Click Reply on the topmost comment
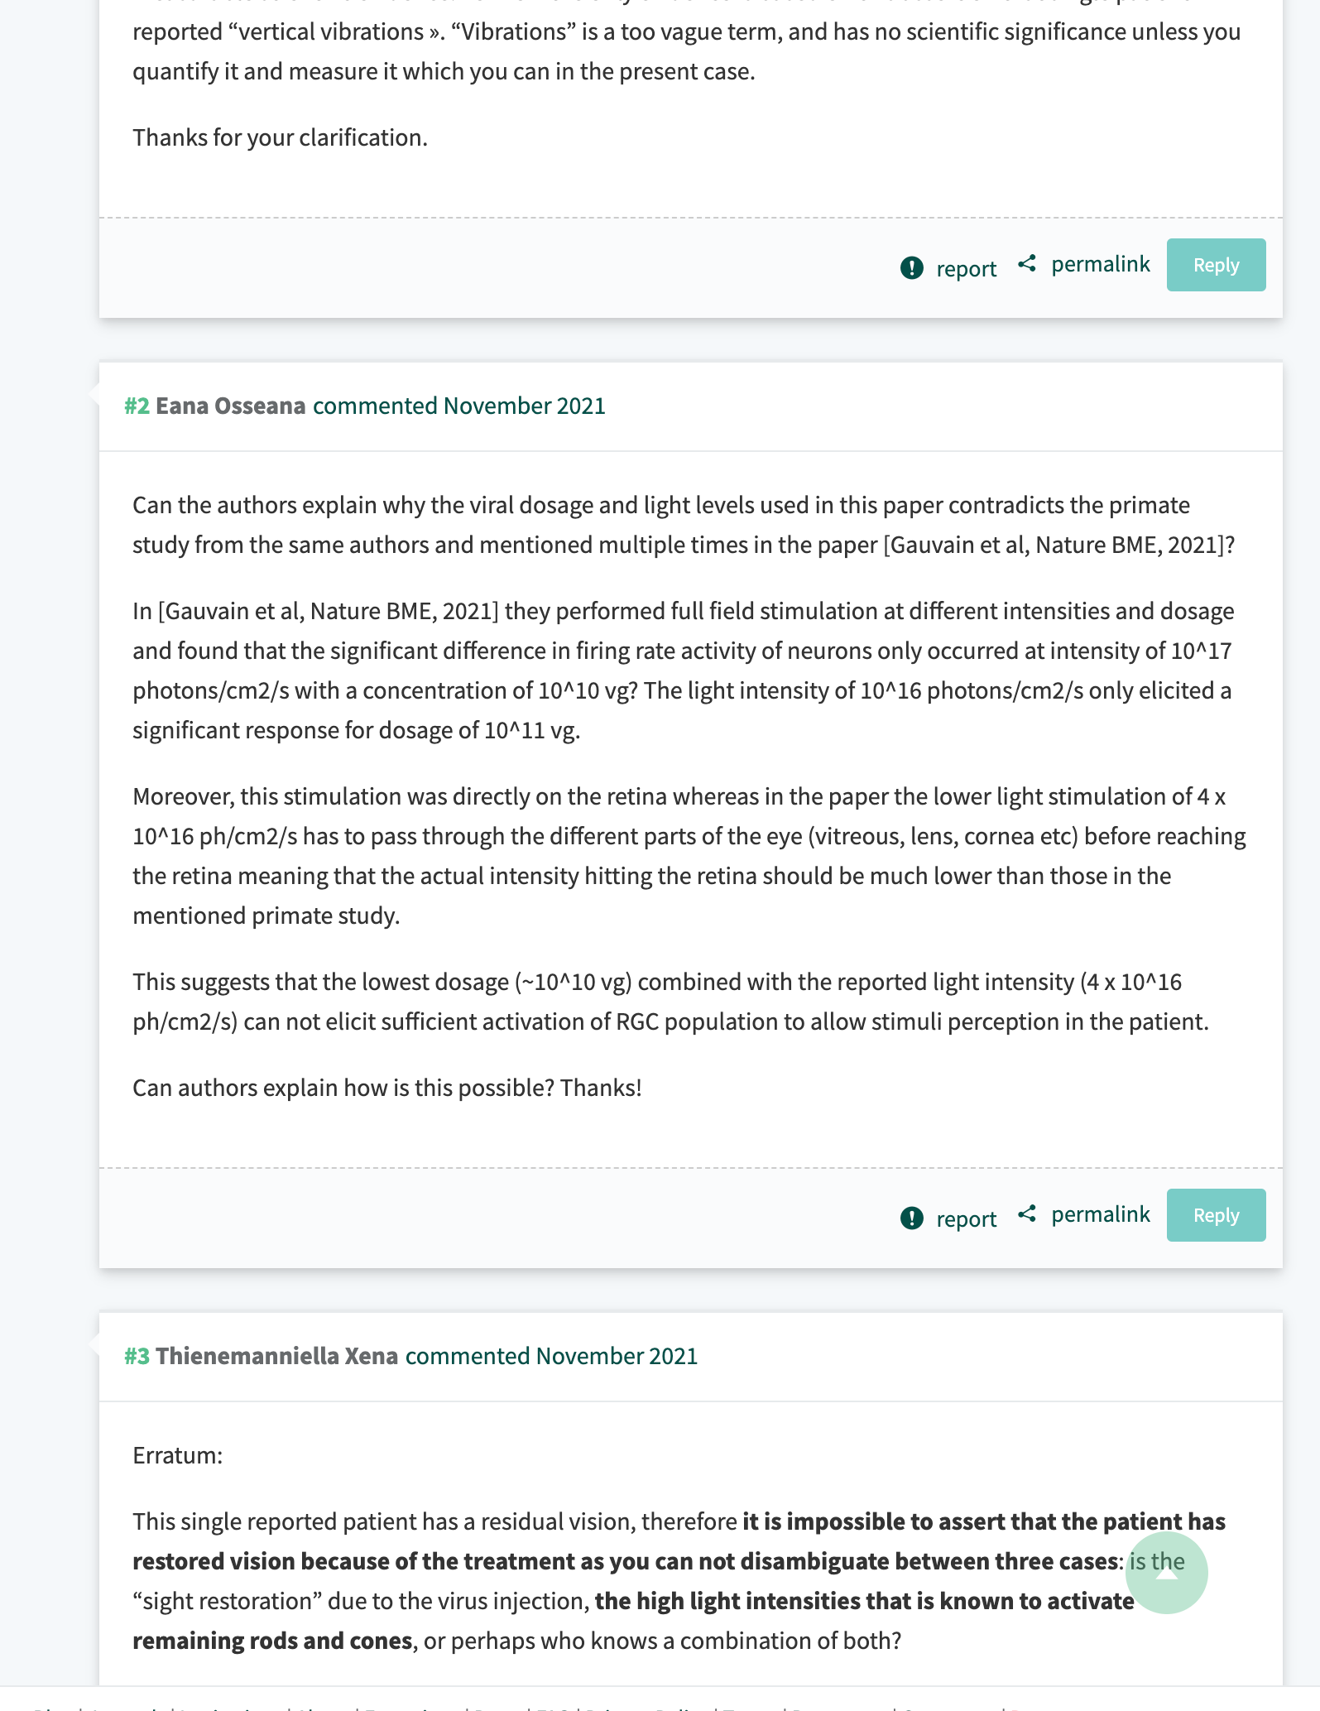Viewport: 1320px width, 1711px height. [1216, 265]
